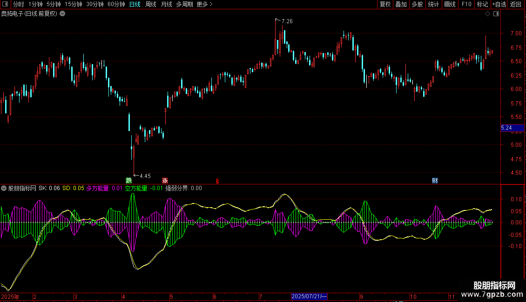Click the 5.24 price label on axis
This screenshot has height=302, width=526.
[x=506, y=128]
